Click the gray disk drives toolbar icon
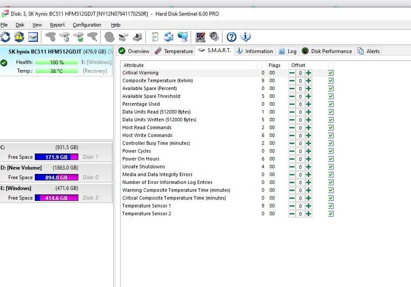 point(124,37)
